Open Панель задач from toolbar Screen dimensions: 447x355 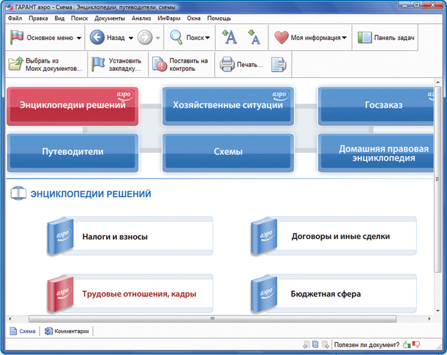[x=387, y=38]
